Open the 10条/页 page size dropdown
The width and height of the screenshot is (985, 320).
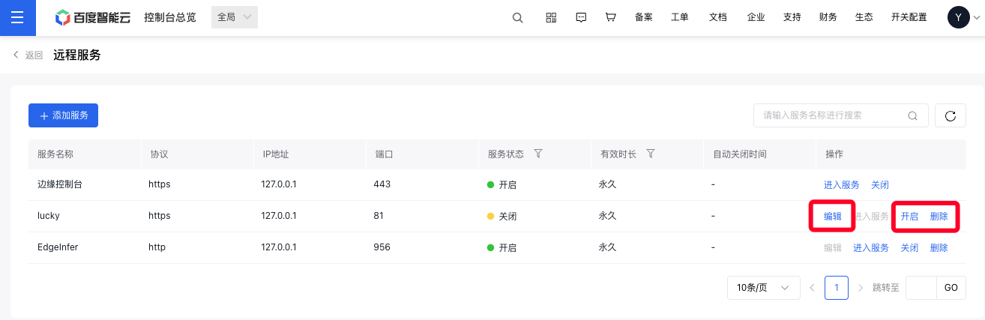[763, 288]
